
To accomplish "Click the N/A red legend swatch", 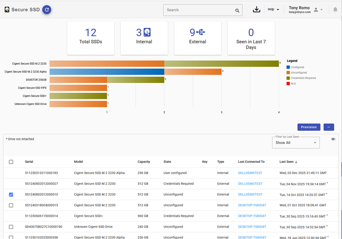I will tap(288, 84).
